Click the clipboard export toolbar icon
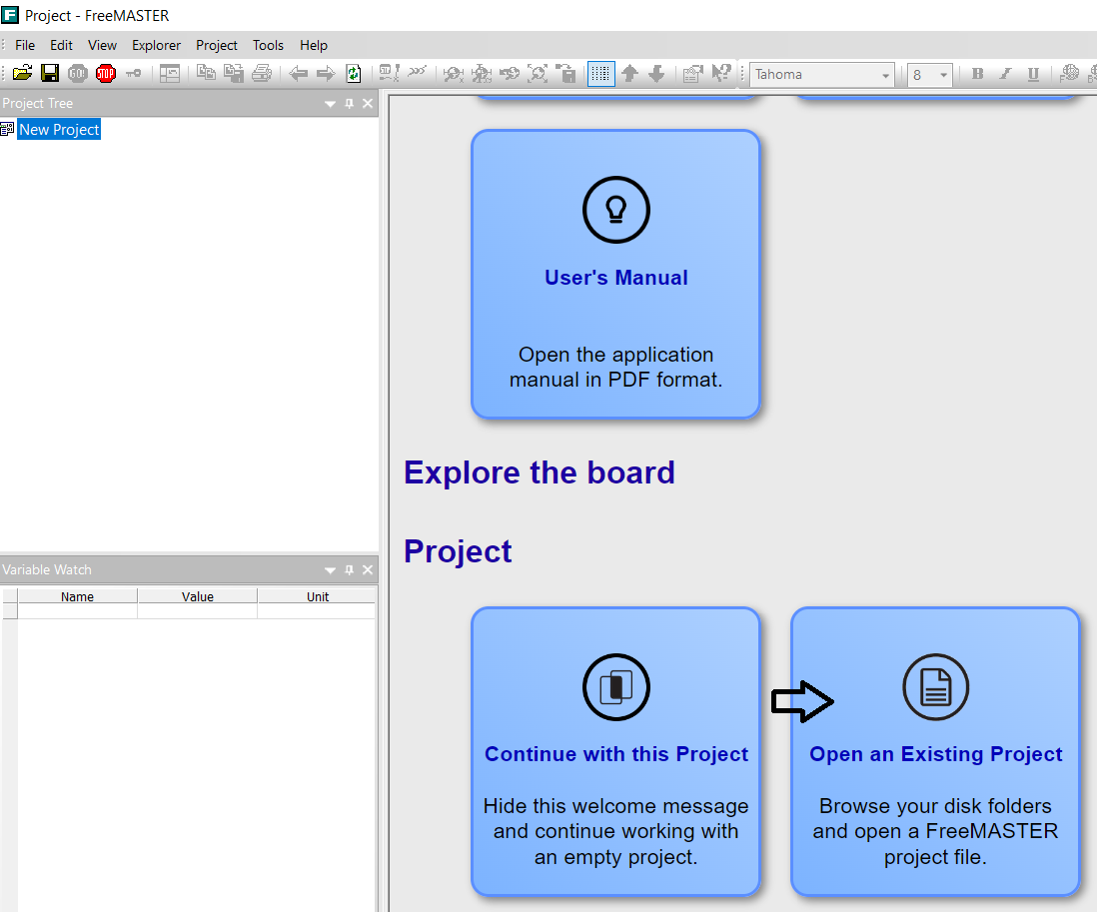Viewport: 1097px width, 912px height. click(x=565, y=74)
